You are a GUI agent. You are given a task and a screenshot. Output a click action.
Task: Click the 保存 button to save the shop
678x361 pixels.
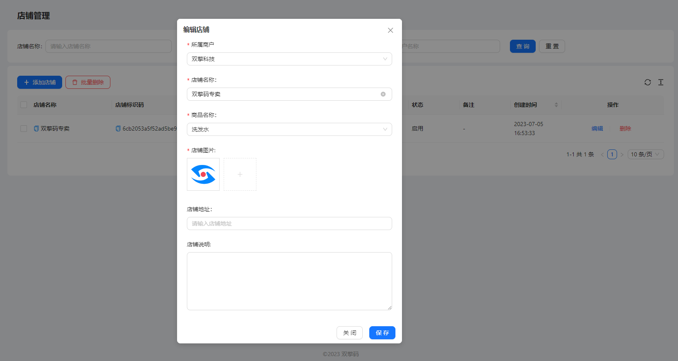tap(382, 333)
